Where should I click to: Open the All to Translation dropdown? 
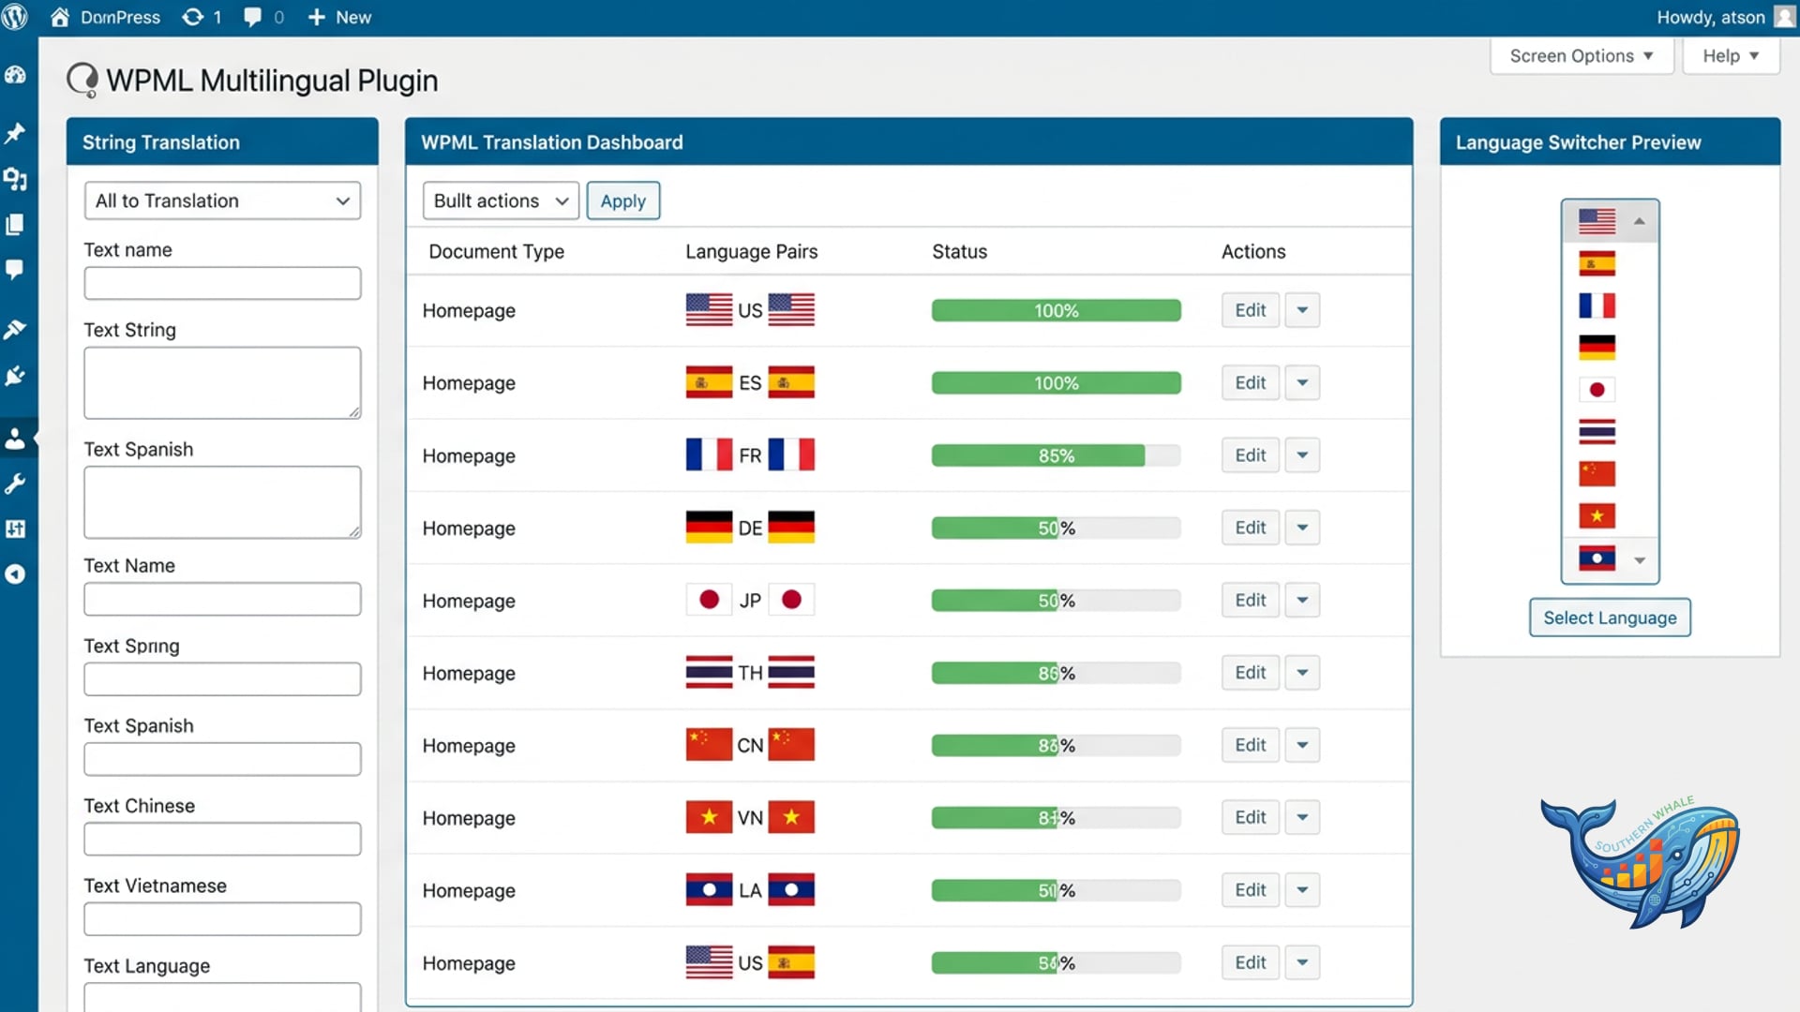222,201
